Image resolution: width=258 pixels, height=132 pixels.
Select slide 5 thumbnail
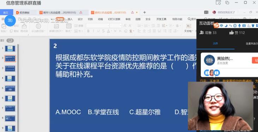[10, 88]
